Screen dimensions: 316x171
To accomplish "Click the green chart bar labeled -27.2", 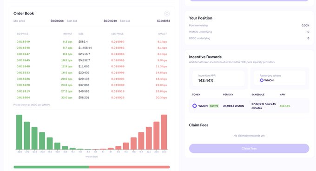I will tap(27, 136).
